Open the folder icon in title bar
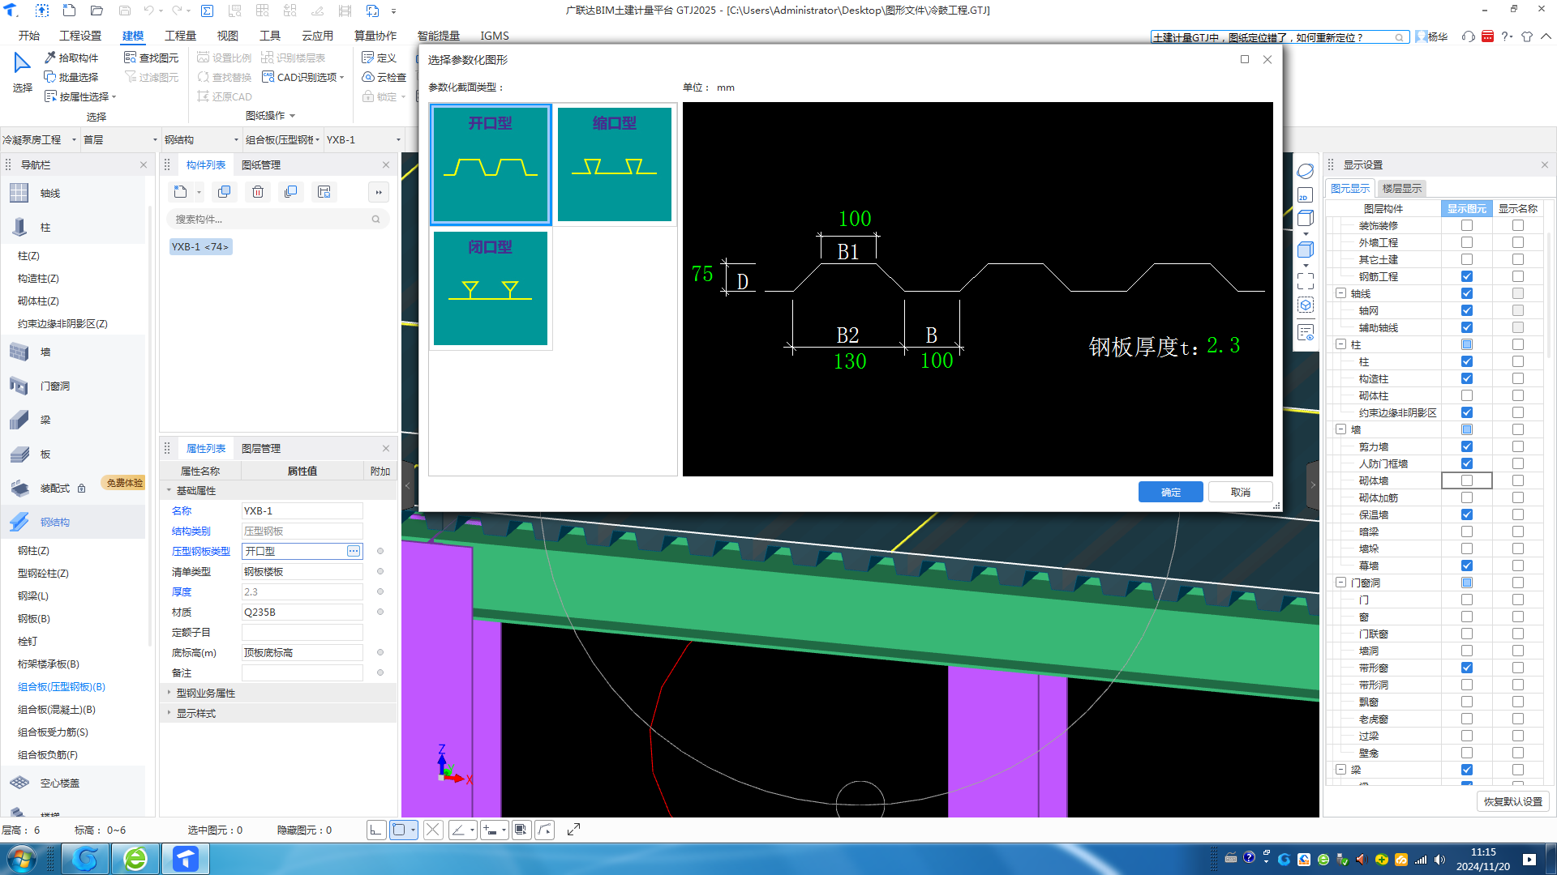 (x=97, y=11)
